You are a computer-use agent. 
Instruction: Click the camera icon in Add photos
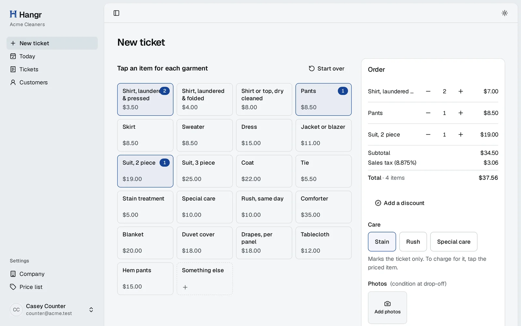click(387, 304)
